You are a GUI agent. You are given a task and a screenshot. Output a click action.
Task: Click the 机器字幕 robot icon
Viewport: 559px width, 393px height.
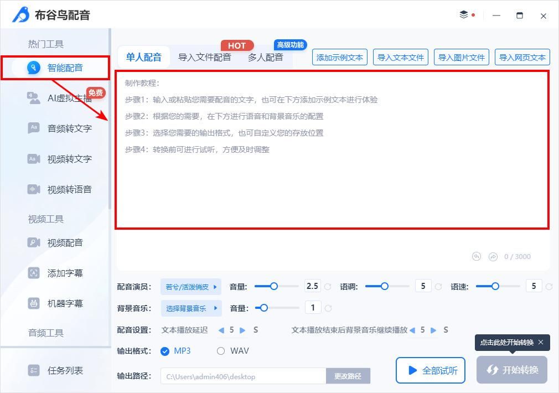click(34, 303)
